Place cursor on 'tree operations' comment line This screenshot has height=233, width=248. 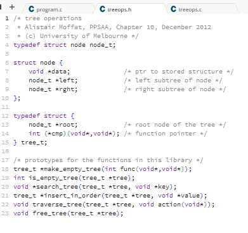(48, 18)
